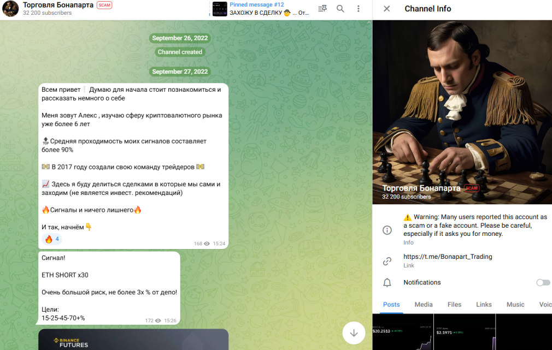Click the Binance Futures image preview

tap(133, 340)
